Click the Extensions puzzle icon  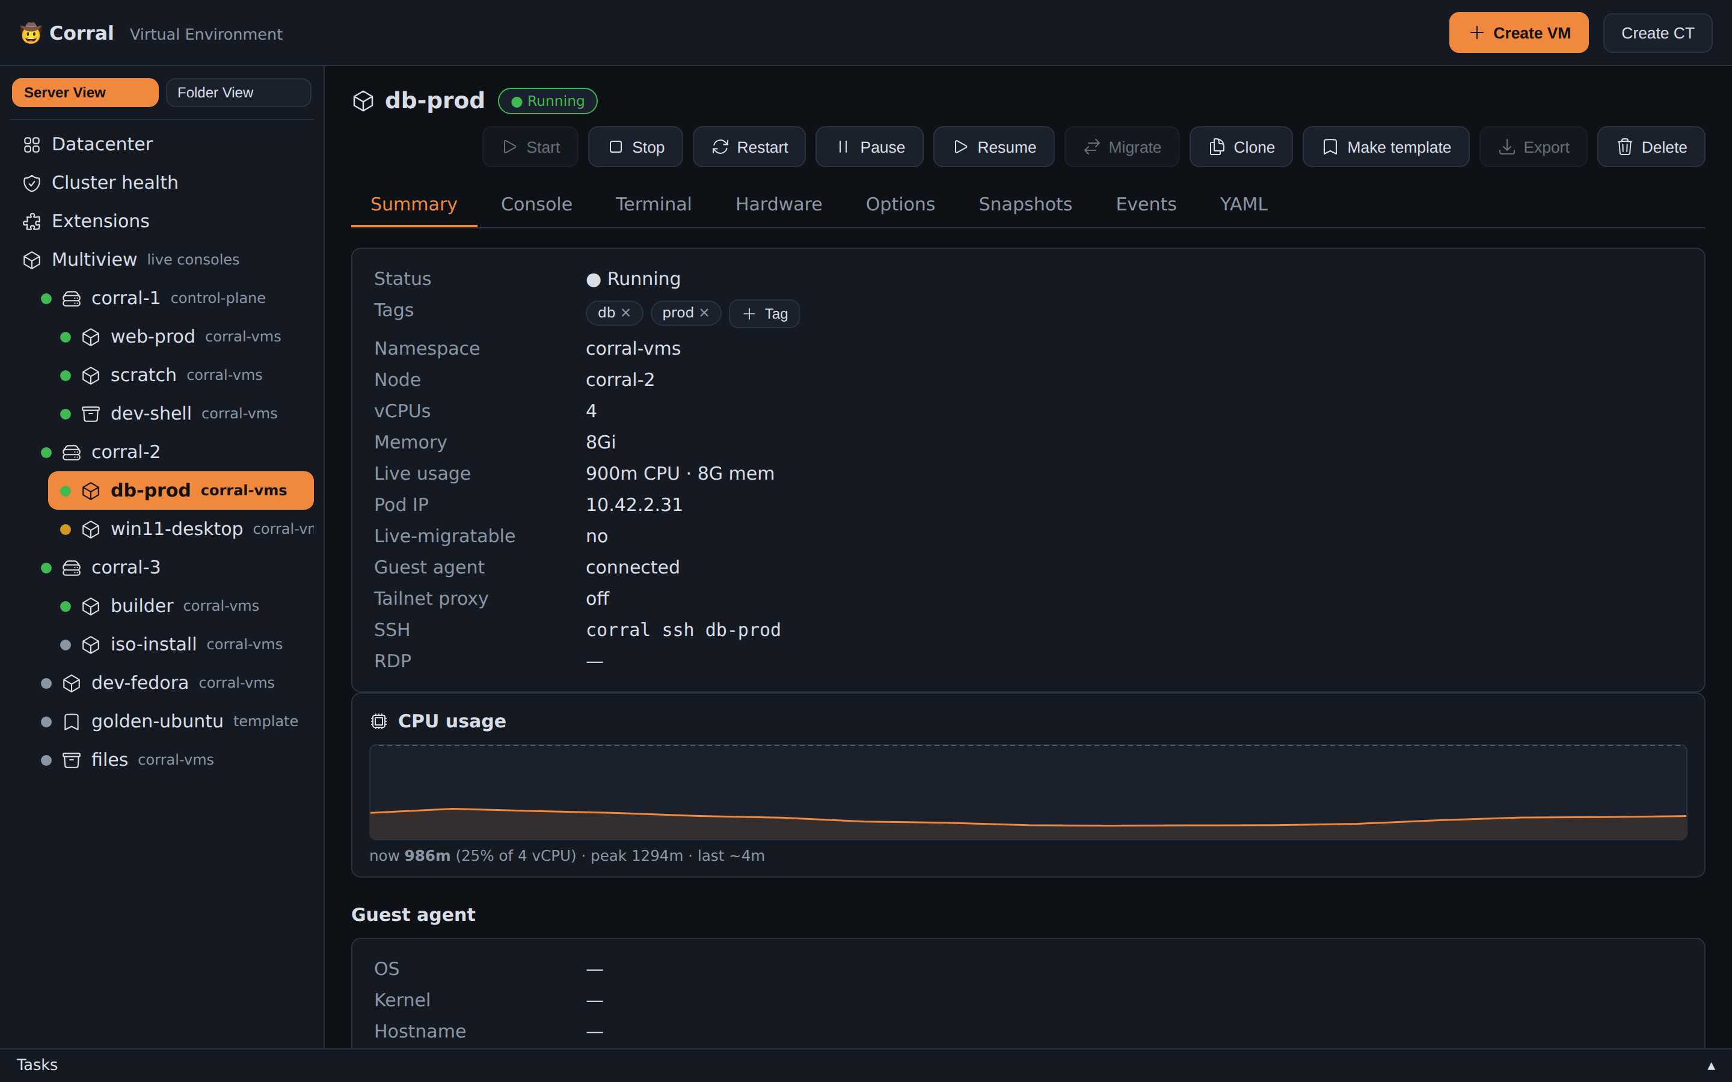(x=31, y=222)
